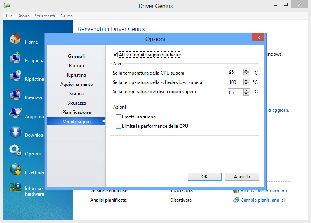Open the File menu
Image resolution: width=311 pixels, height=223 pixels.
click(x=9, y=16)
